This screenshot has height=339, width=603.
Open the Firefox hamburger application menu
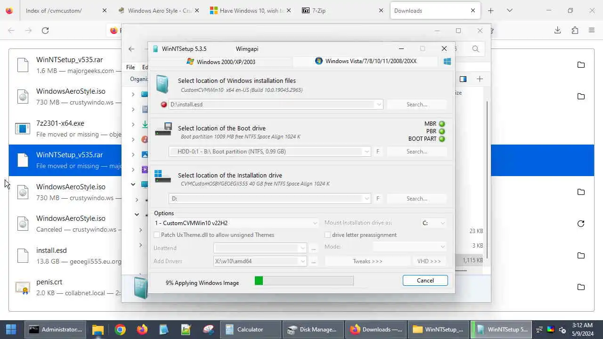[592, 30]
